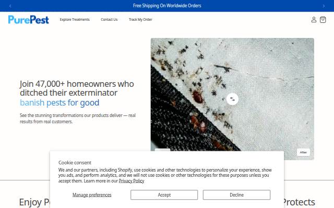Click the After label on image
Image resolution: width=334 pixels, height=208 pixels.
(303, 152)
